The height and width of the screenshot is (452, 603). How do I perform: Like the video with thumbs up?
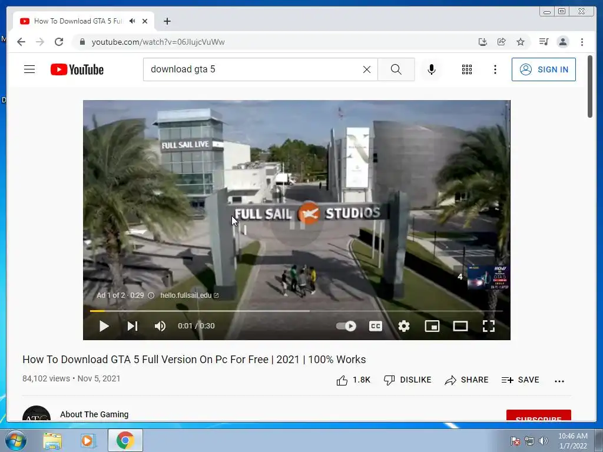(353, 380)
